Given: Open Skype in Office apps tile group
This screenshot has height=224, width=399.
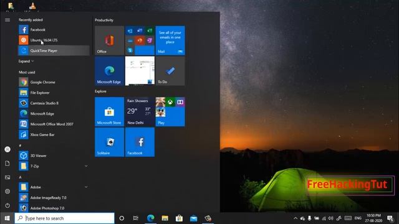Looking at the screenshot, I should pyautogui.click(x=130, y=50).
